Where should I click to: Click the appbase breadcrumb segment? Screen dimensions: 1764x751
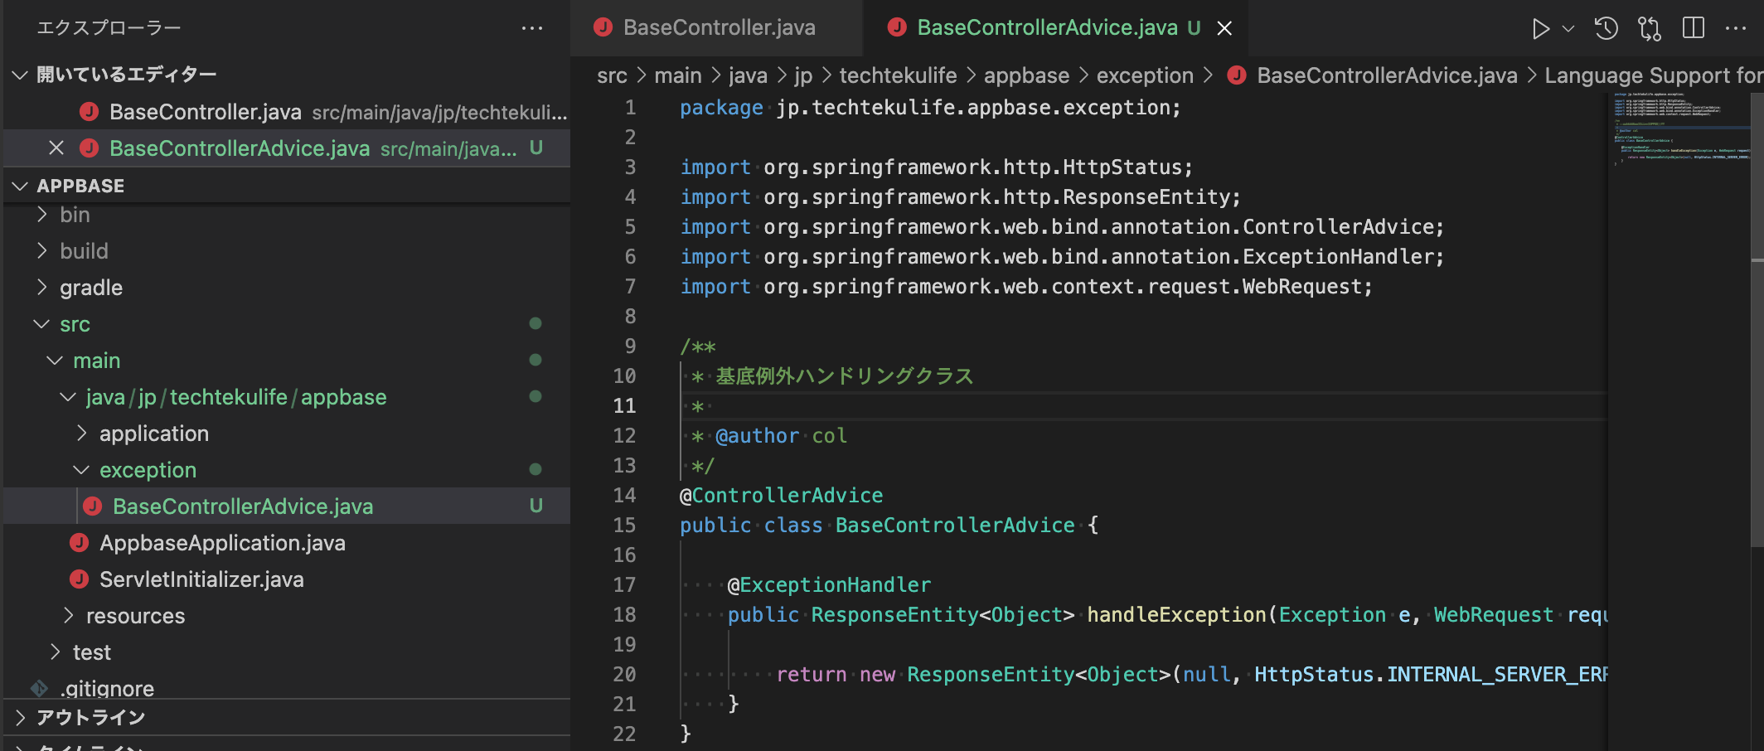point(1026,75)
